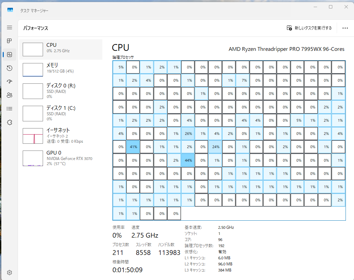Viewport: 354px width, 280px height.
Task: Click the ハンドル数 label
Action: click(x=166, y=244)
